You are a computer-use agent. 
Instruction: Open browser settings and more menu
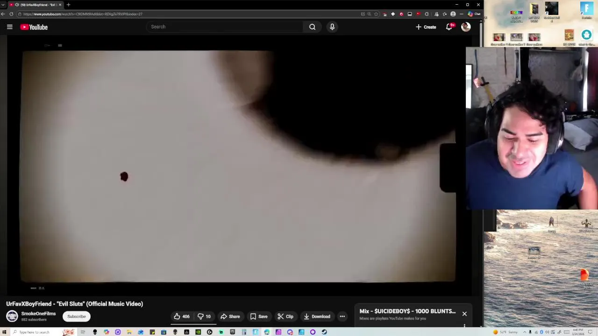pyautogui.click(x=462, y=14)
